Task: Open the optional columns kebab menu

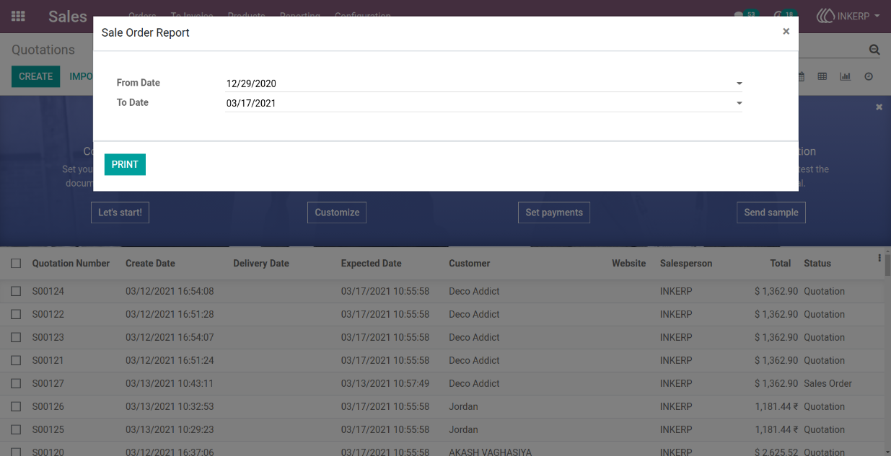Action: (x=879, y=258)
